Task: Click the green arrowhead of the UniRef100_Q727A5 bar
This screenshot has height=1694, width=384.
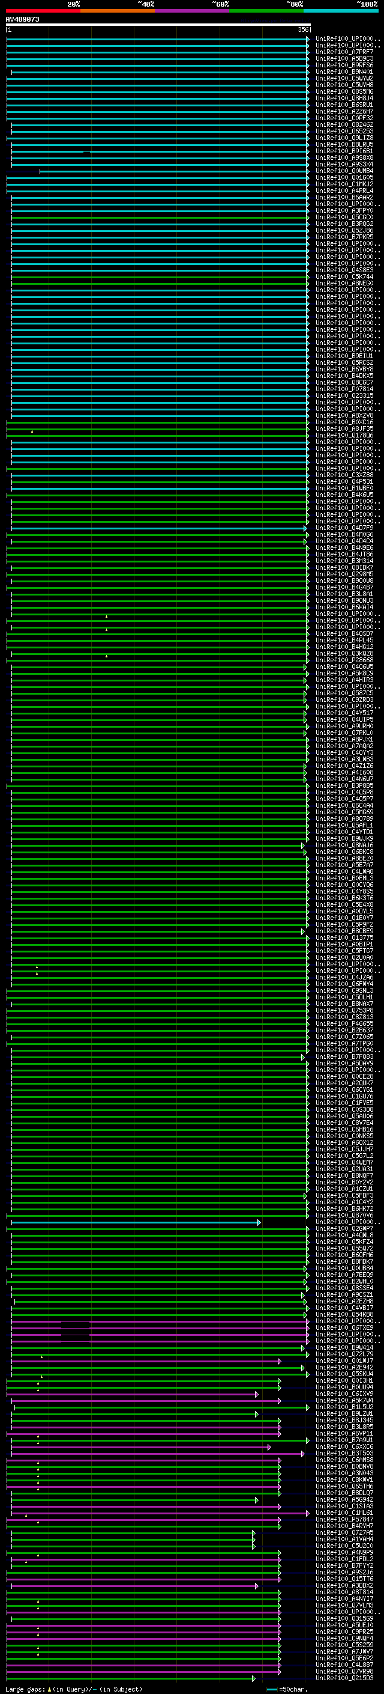Action: click(x=253, y=1533)
